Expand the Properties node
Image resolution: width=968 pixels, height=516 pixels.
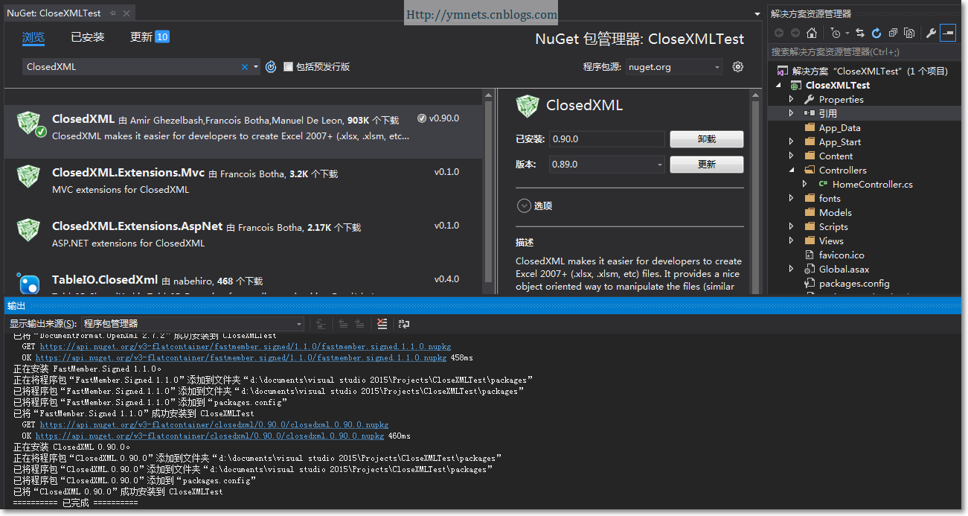click(791, 99)
